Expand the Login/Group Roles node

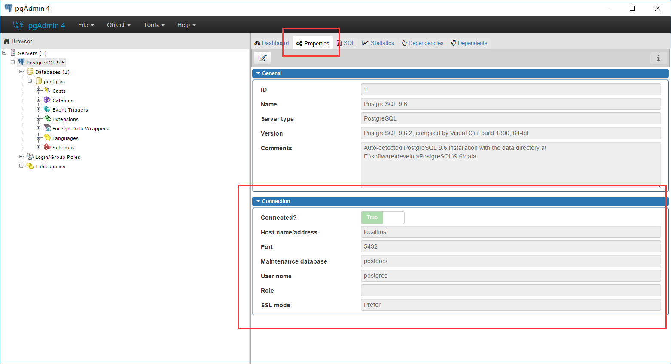click(x=21, y=157)
